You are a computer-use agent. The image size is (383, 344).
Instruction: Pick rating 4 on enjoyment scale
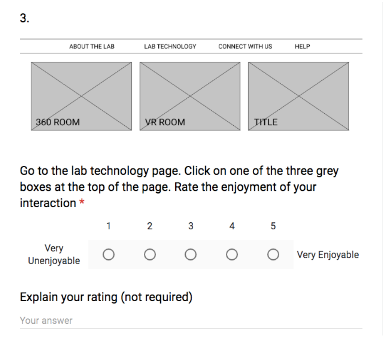[x=232, y=254]
